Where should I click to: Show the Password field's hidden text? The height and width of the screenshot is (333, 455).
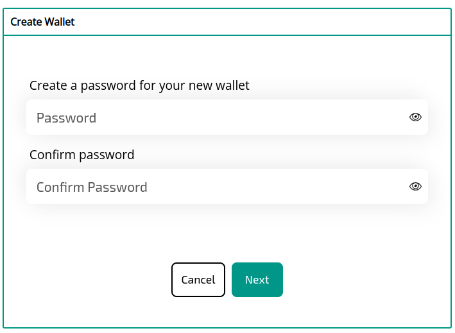pyautogui.click(x=415, y=117)
